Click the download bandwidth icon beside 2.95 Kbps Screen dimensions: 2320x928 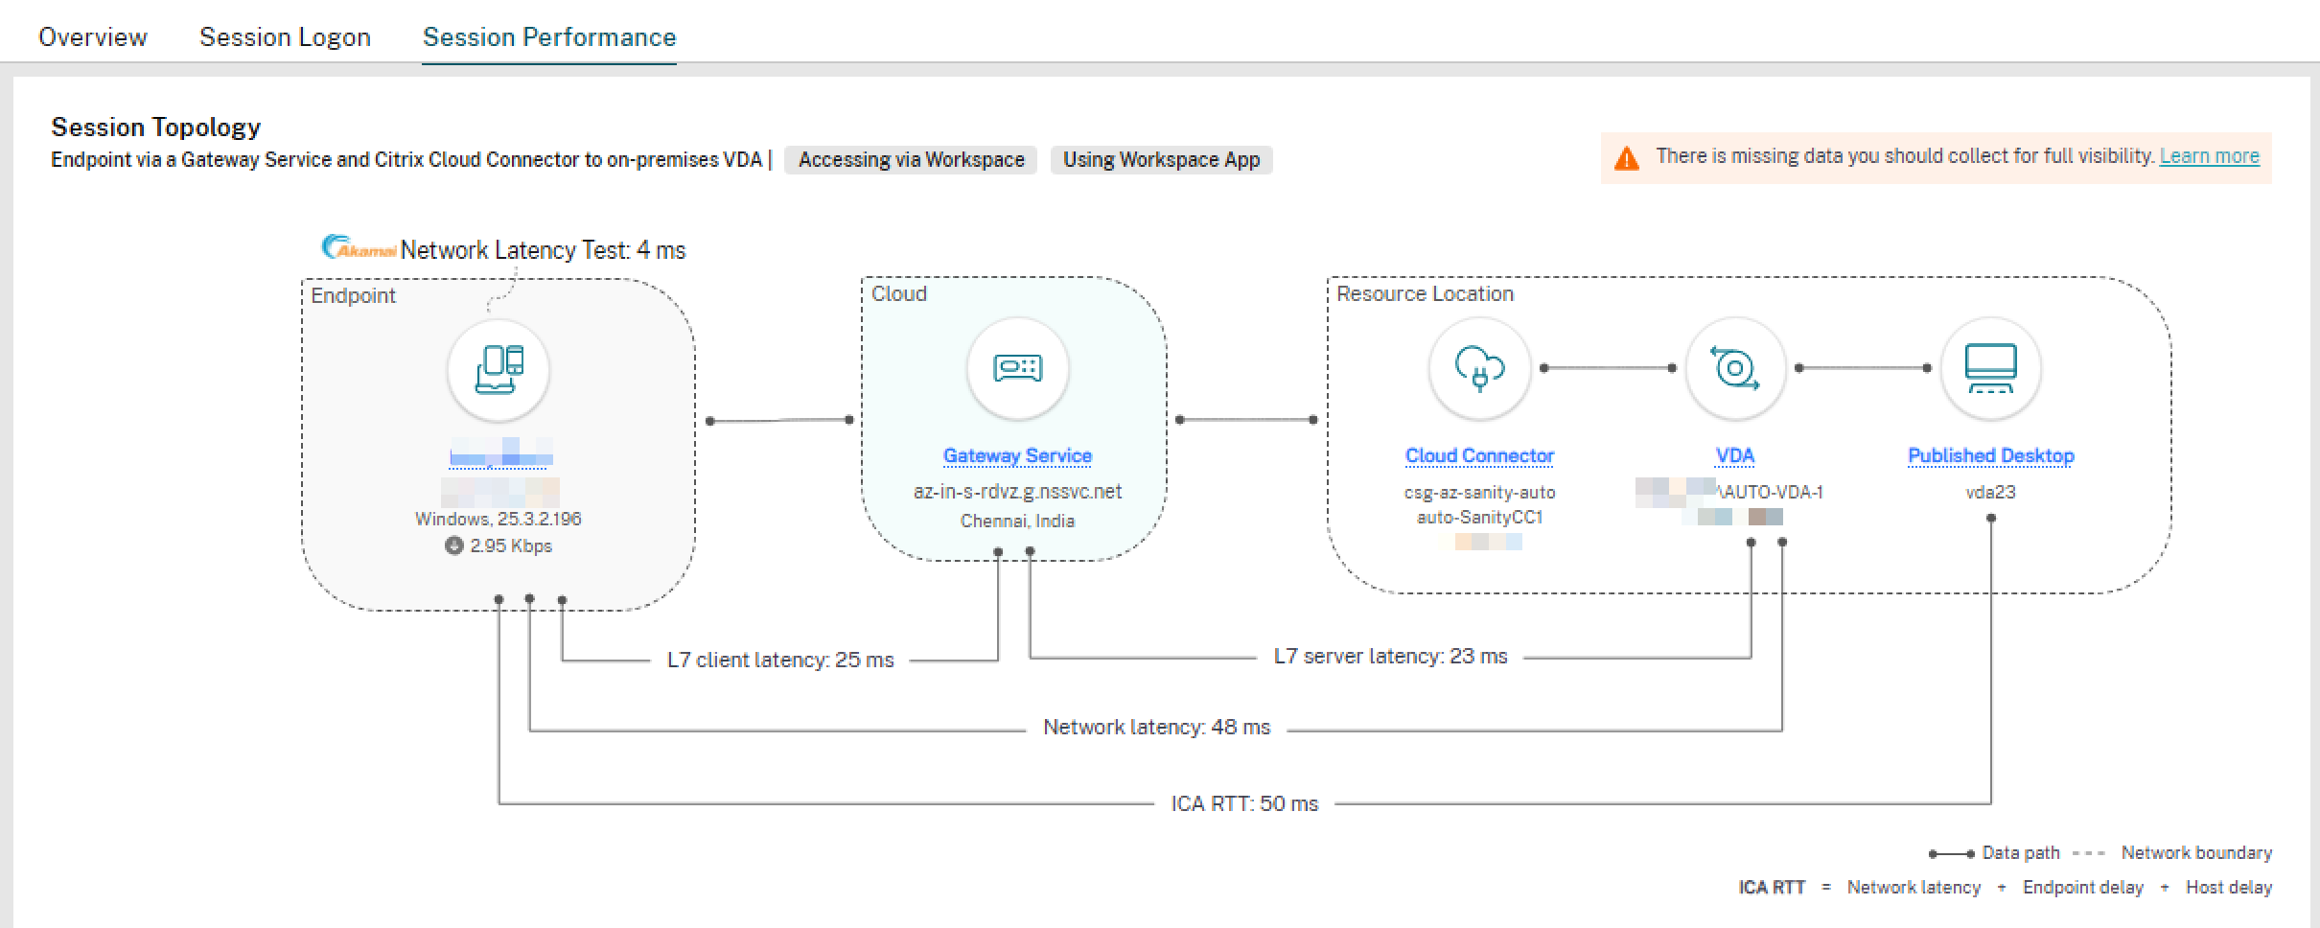point(455,546)
